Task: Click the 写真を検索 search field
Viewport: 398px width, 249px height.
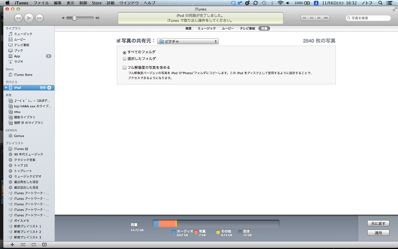Action: click(x=368, y=18)
